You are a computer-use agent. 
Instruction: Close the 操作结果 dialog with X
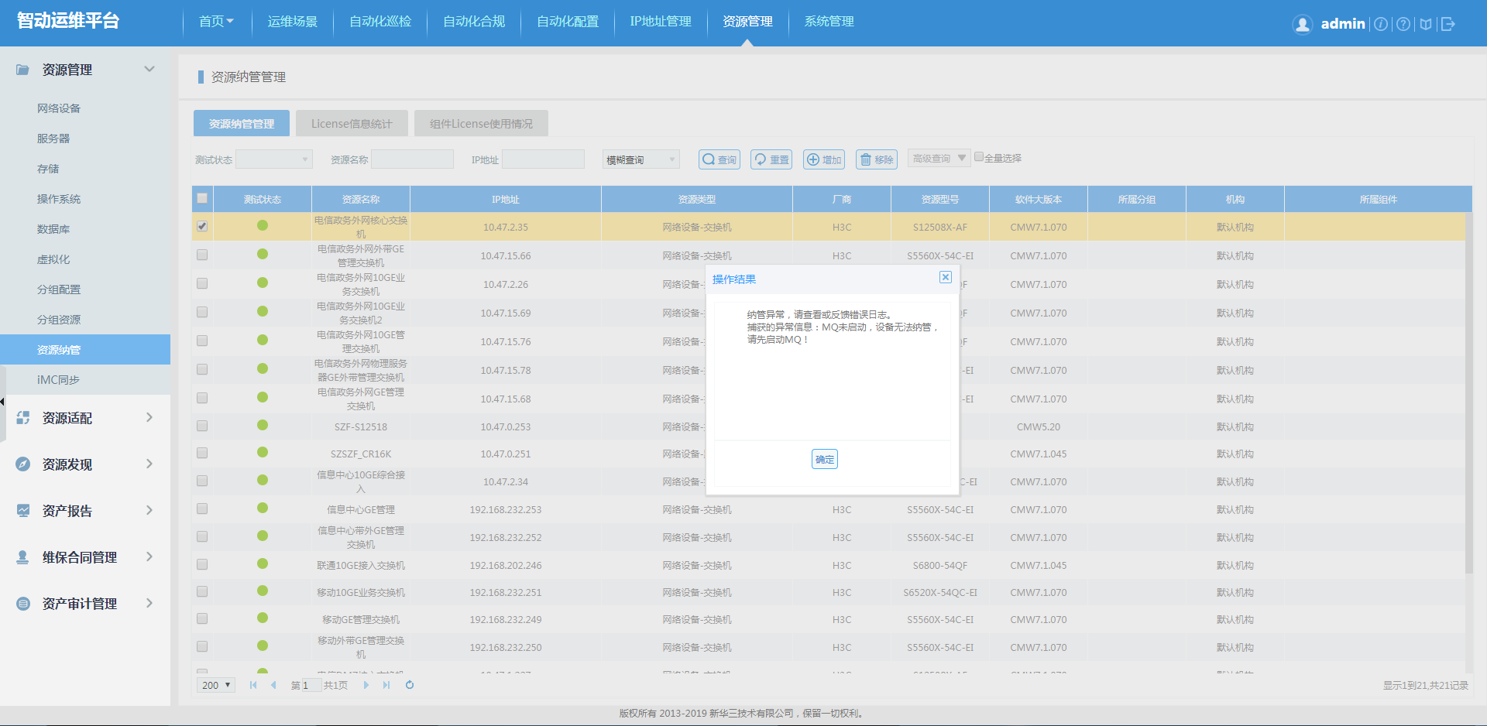(x=945, y=277)
